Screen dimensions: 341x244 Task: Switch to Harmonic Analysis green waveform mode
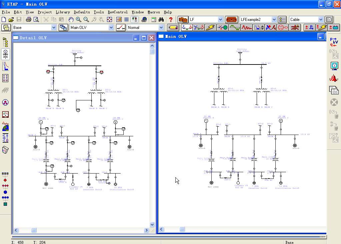[x=235, y=28]
